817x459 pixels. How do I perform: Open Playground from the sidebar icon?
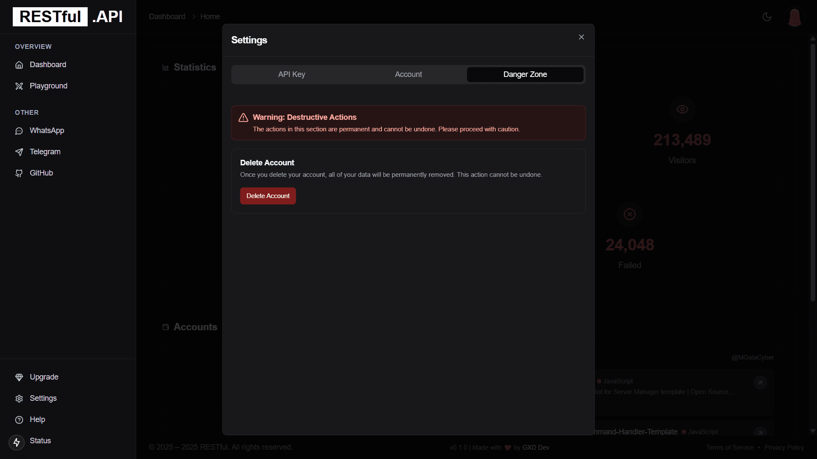click(19, 86)
